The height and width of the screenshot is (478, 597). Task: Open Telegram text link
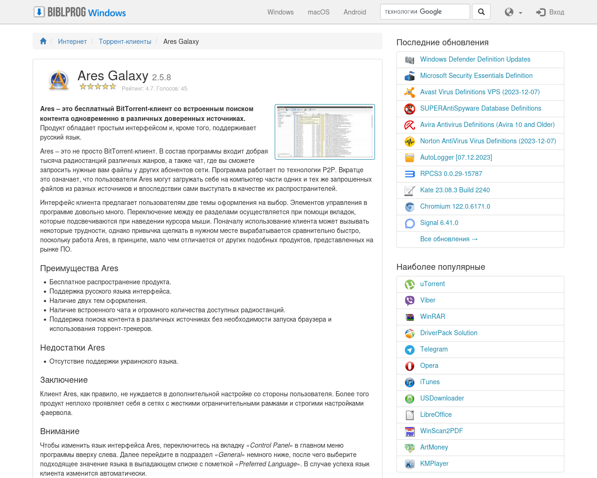434,349
